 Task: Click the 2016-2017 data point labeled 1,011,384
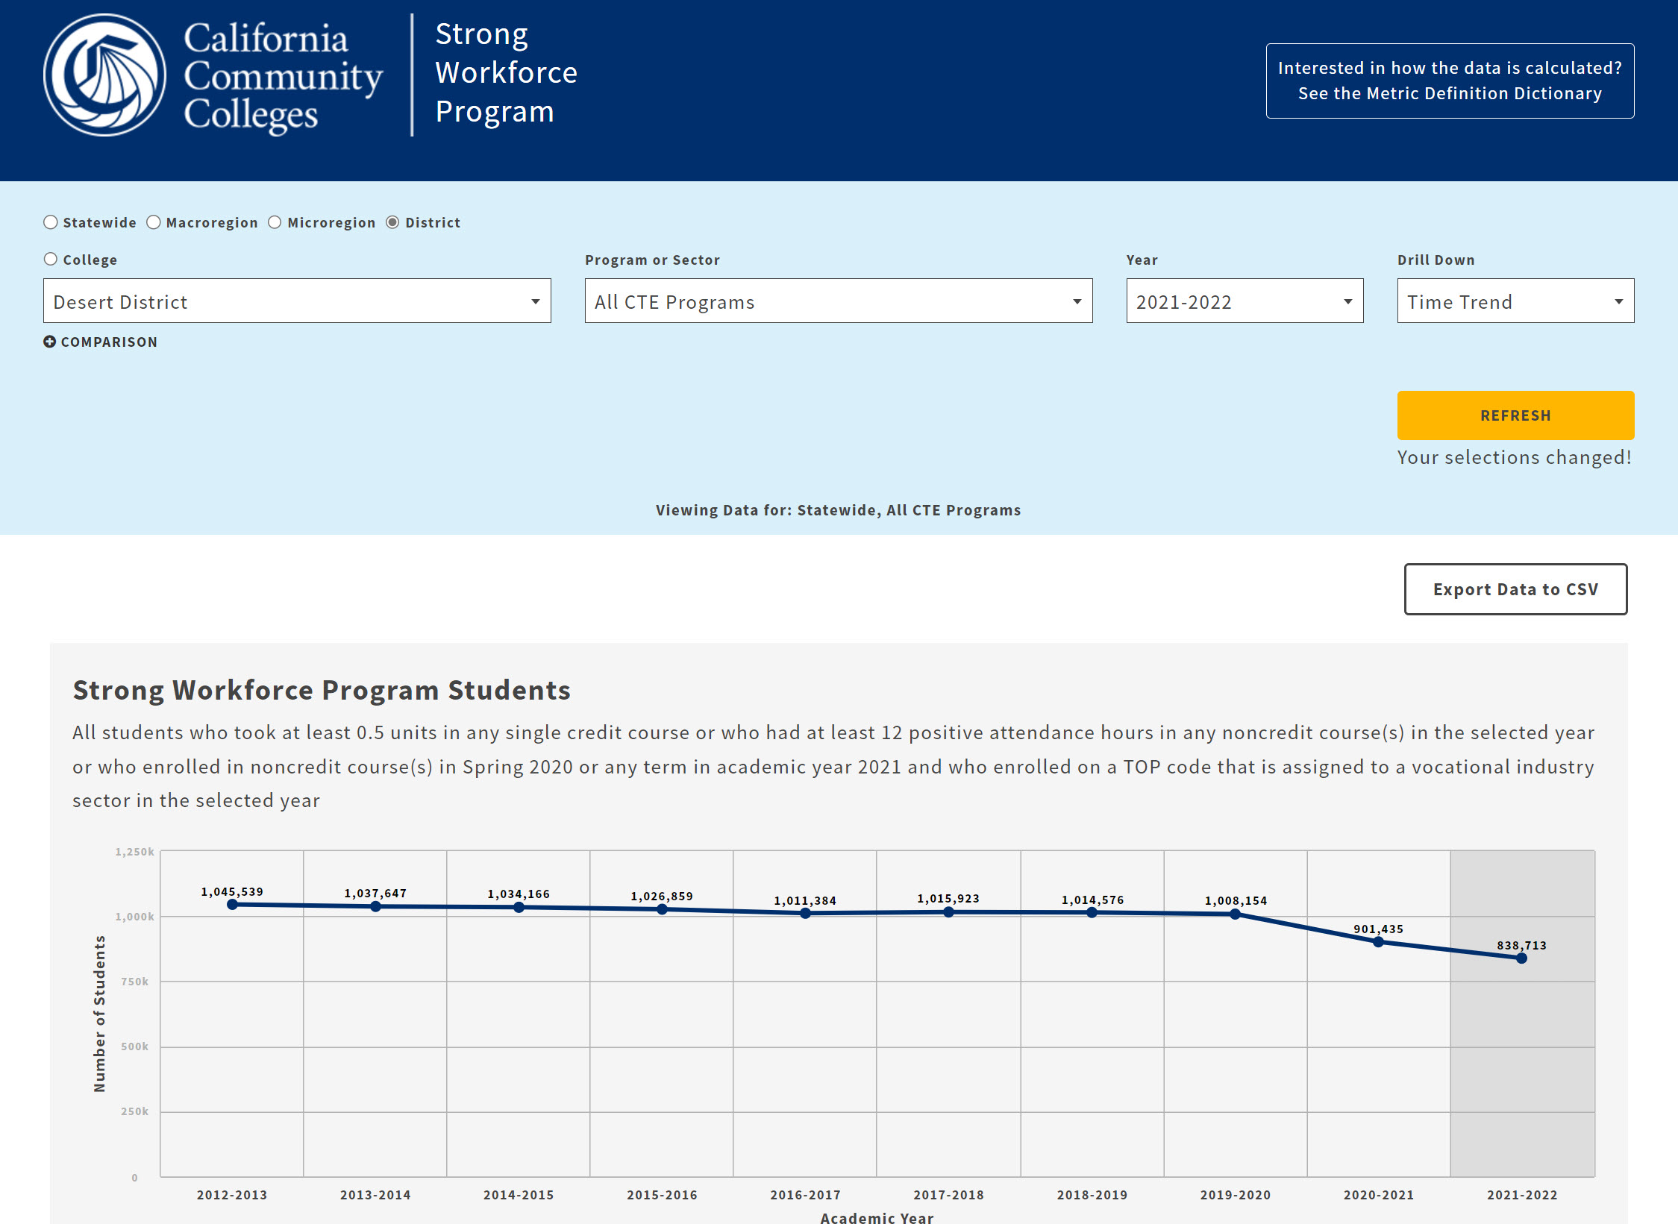tap(805, 913)
